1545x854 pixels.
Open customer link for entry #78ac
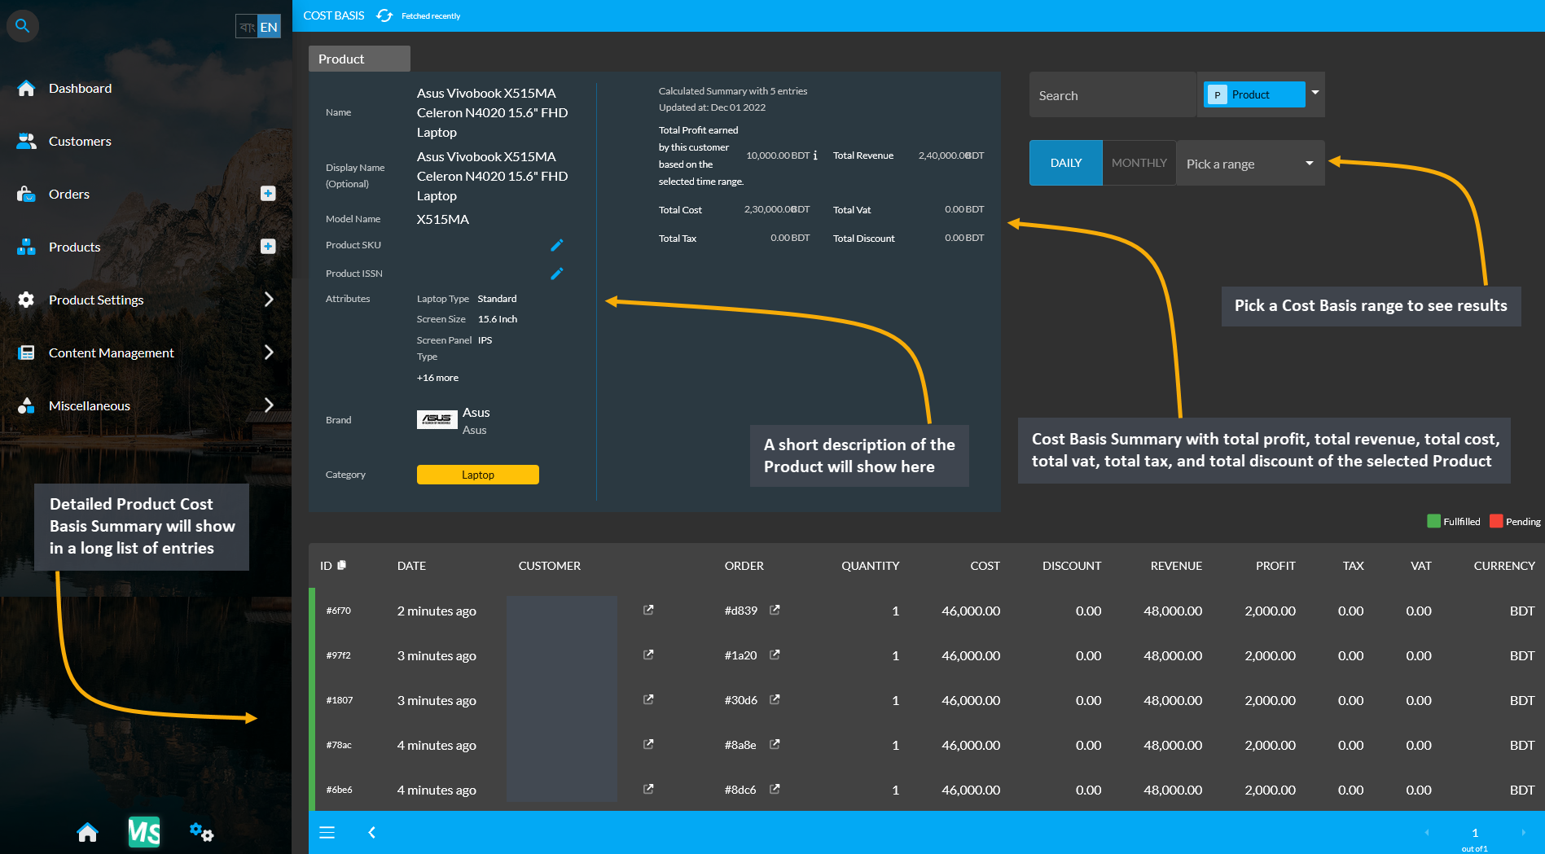[648, 744]
